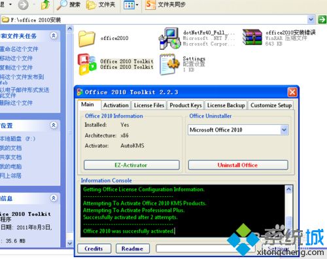Go to 我的电脑 location

click(10, 166)
